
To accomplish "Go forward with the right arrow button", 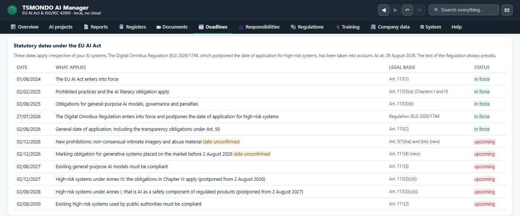I will pos(396,10).
